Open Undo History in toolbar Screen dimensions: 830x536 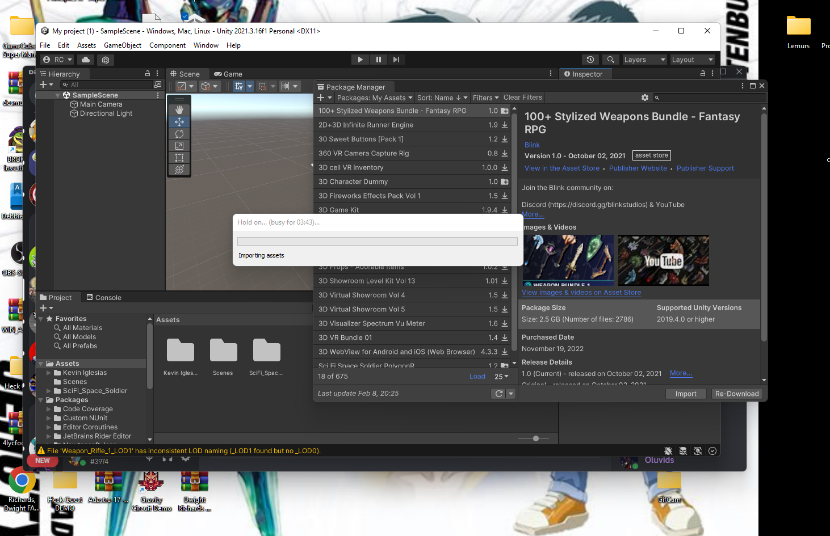click(590, 60)
